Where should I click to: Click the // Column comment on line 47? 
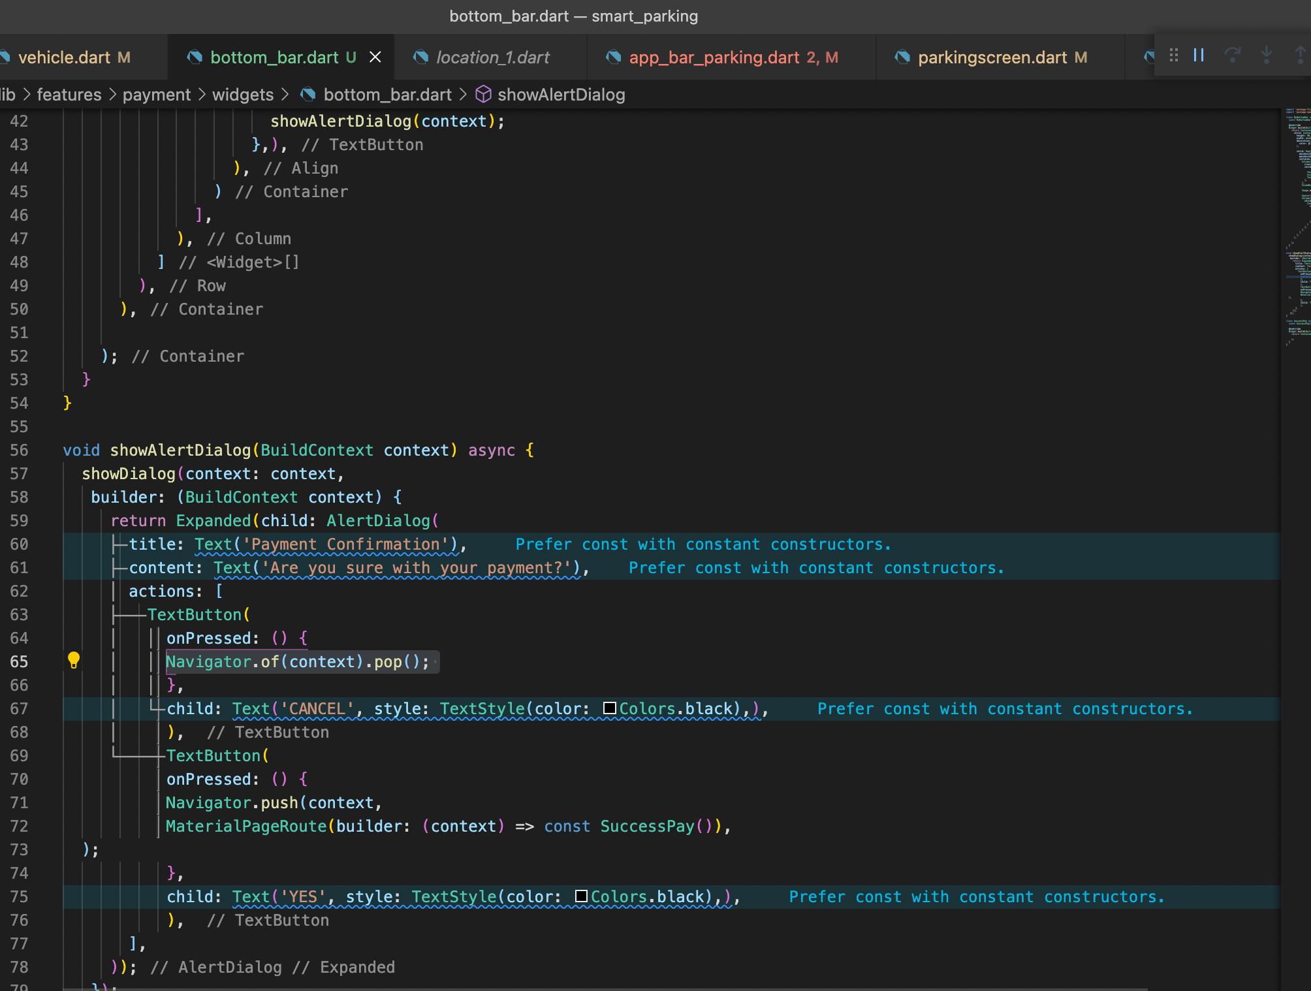click(x=249, y=238)
